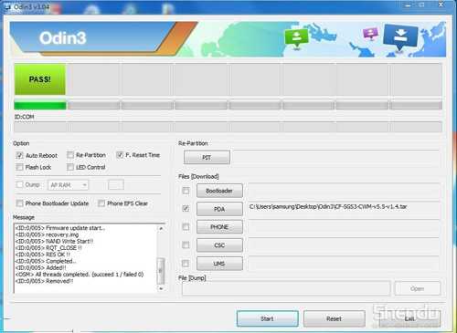The width and height of the screenshot is (457, 333).
Task: Check Phone Bootloader Update
Action: pyautogui.click(x=20, y=203)
